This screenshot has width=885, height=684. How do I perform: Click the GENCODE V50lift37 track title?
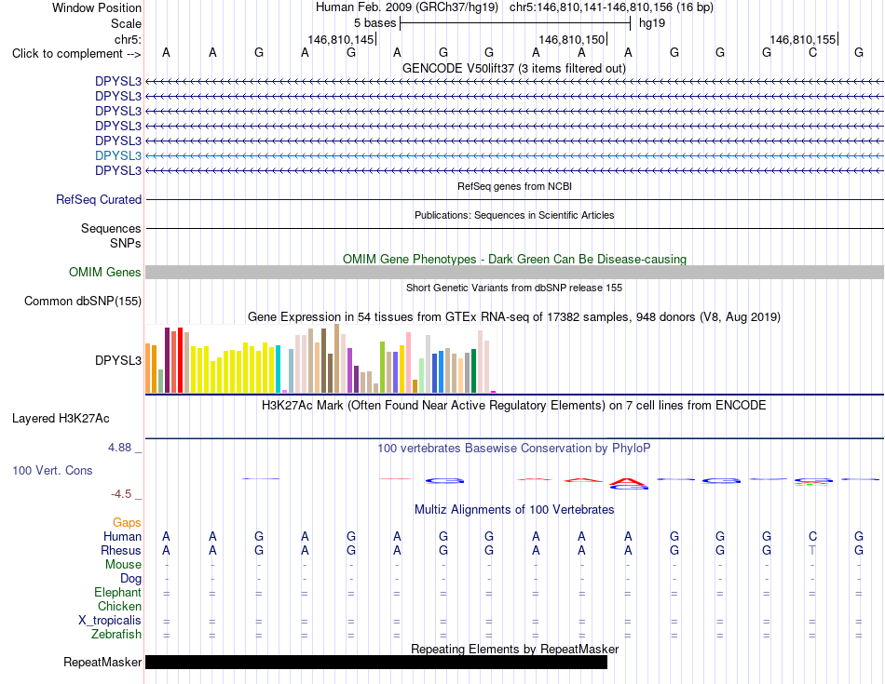tap(513, 69)
